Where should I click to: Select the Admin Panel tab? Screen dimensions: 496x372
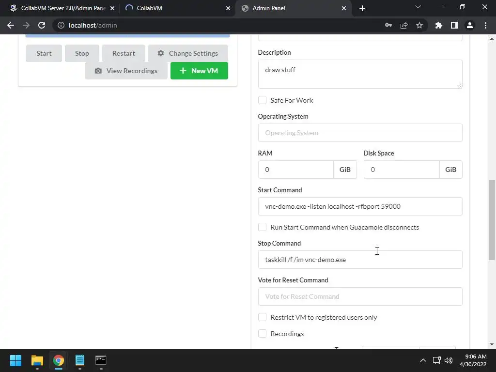coord(294,8)
